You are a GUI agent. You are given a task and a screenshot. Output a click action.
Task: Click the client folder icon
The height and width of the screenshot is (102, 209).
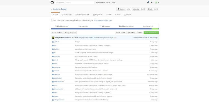coord(53,60)
